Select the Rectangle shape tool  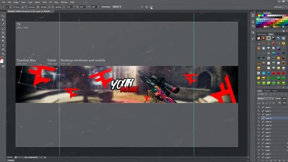3,49
